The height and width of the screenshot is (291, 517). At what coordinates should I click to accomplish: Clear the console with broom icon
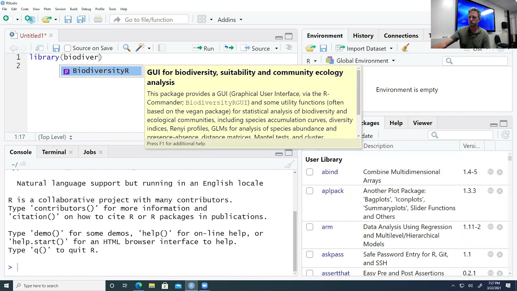tap(289, 164)
